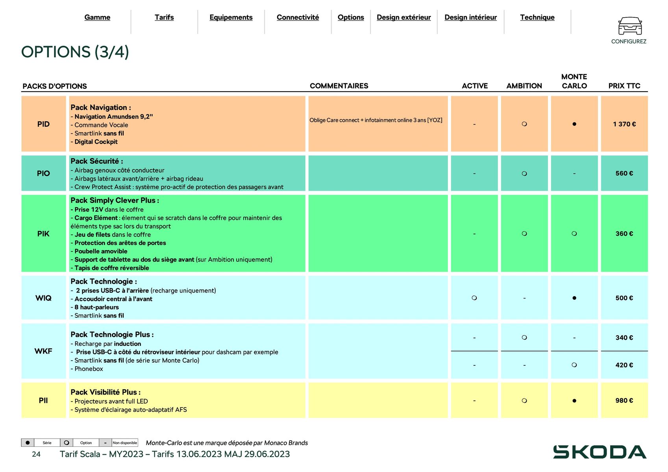Click the 420 € price

coord(624,365)
